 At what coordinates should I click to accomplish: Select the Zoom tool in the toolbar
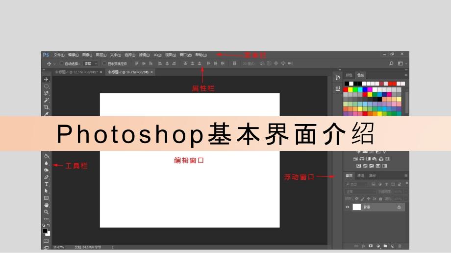click(x=46, y=212)
